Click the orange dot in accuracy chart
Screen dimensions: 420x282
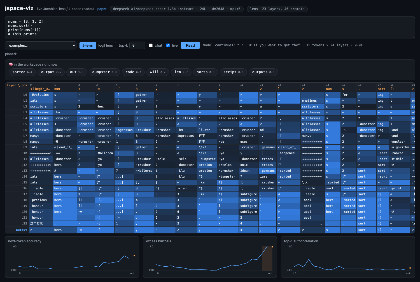tap(134, 255)
